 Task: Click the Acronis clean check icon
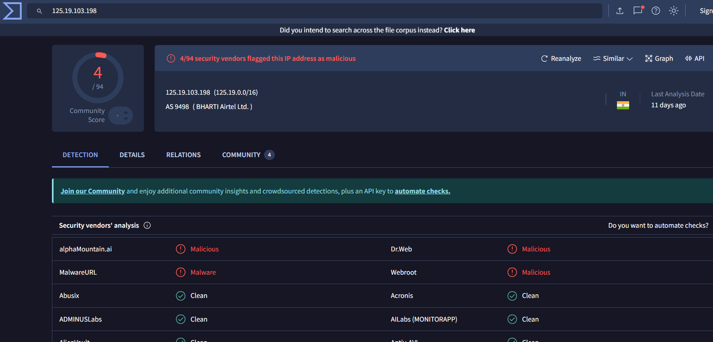512,296
